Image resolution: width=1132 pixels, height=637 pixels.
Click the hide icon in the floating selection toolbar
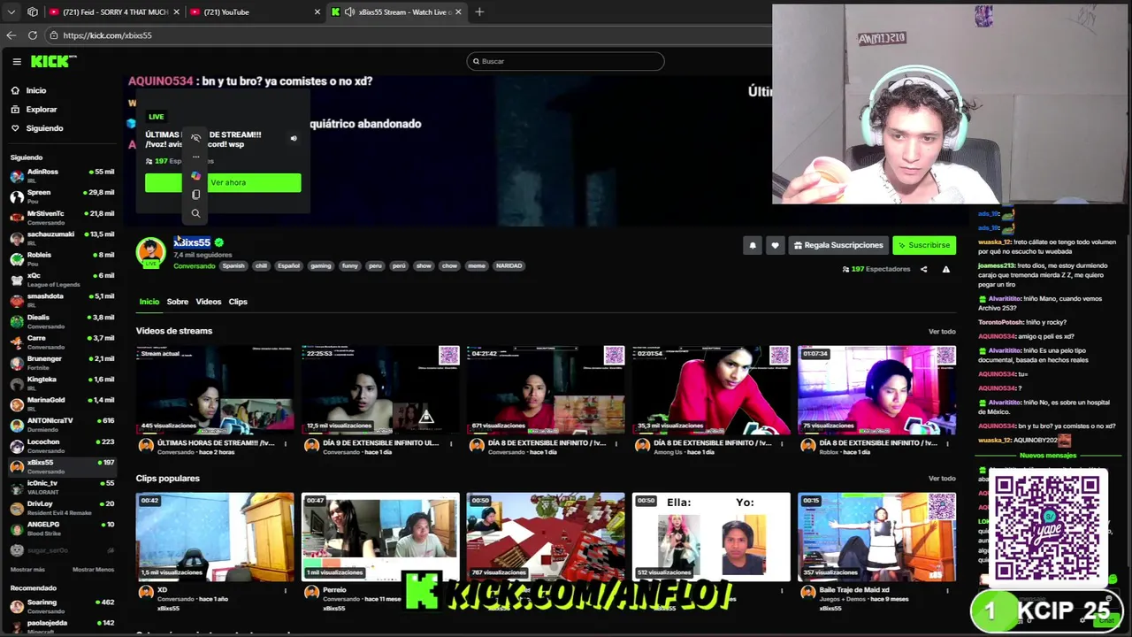tap(195, 138)
